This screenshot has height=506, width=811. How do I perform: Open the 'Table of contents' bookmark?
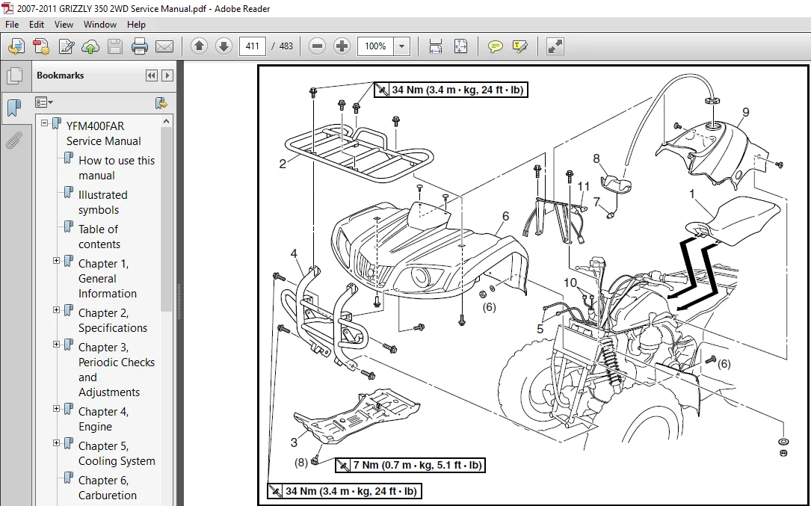tap(99, 236)
